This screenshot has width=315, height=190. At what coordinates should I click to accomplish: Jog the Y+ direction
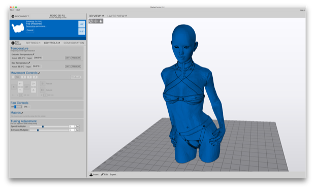[20, 84]
